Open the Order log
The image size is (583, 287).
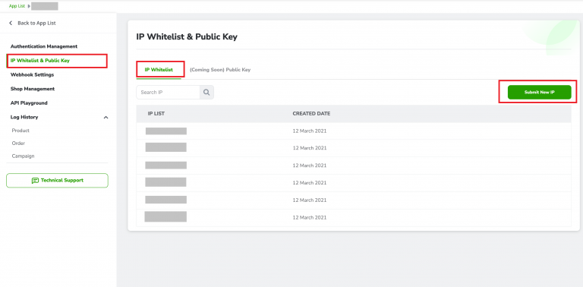pos(18,143)
